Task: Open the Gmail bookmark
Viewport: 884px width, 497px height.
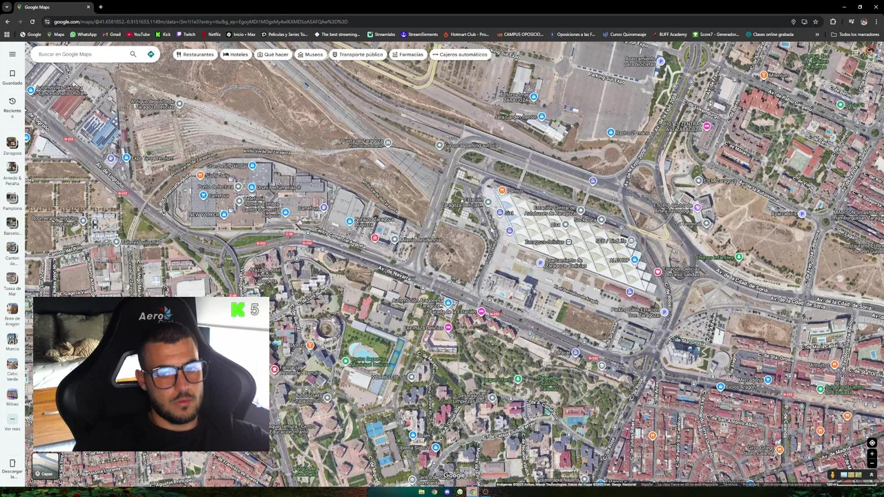Action: point(112,35)
